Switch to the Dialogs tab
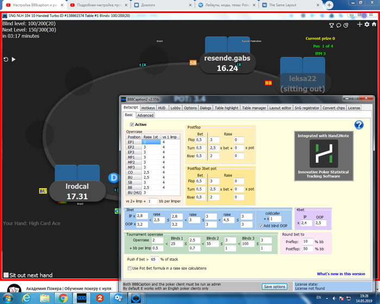This screenshot has width=380, height=304. [206, 108]
